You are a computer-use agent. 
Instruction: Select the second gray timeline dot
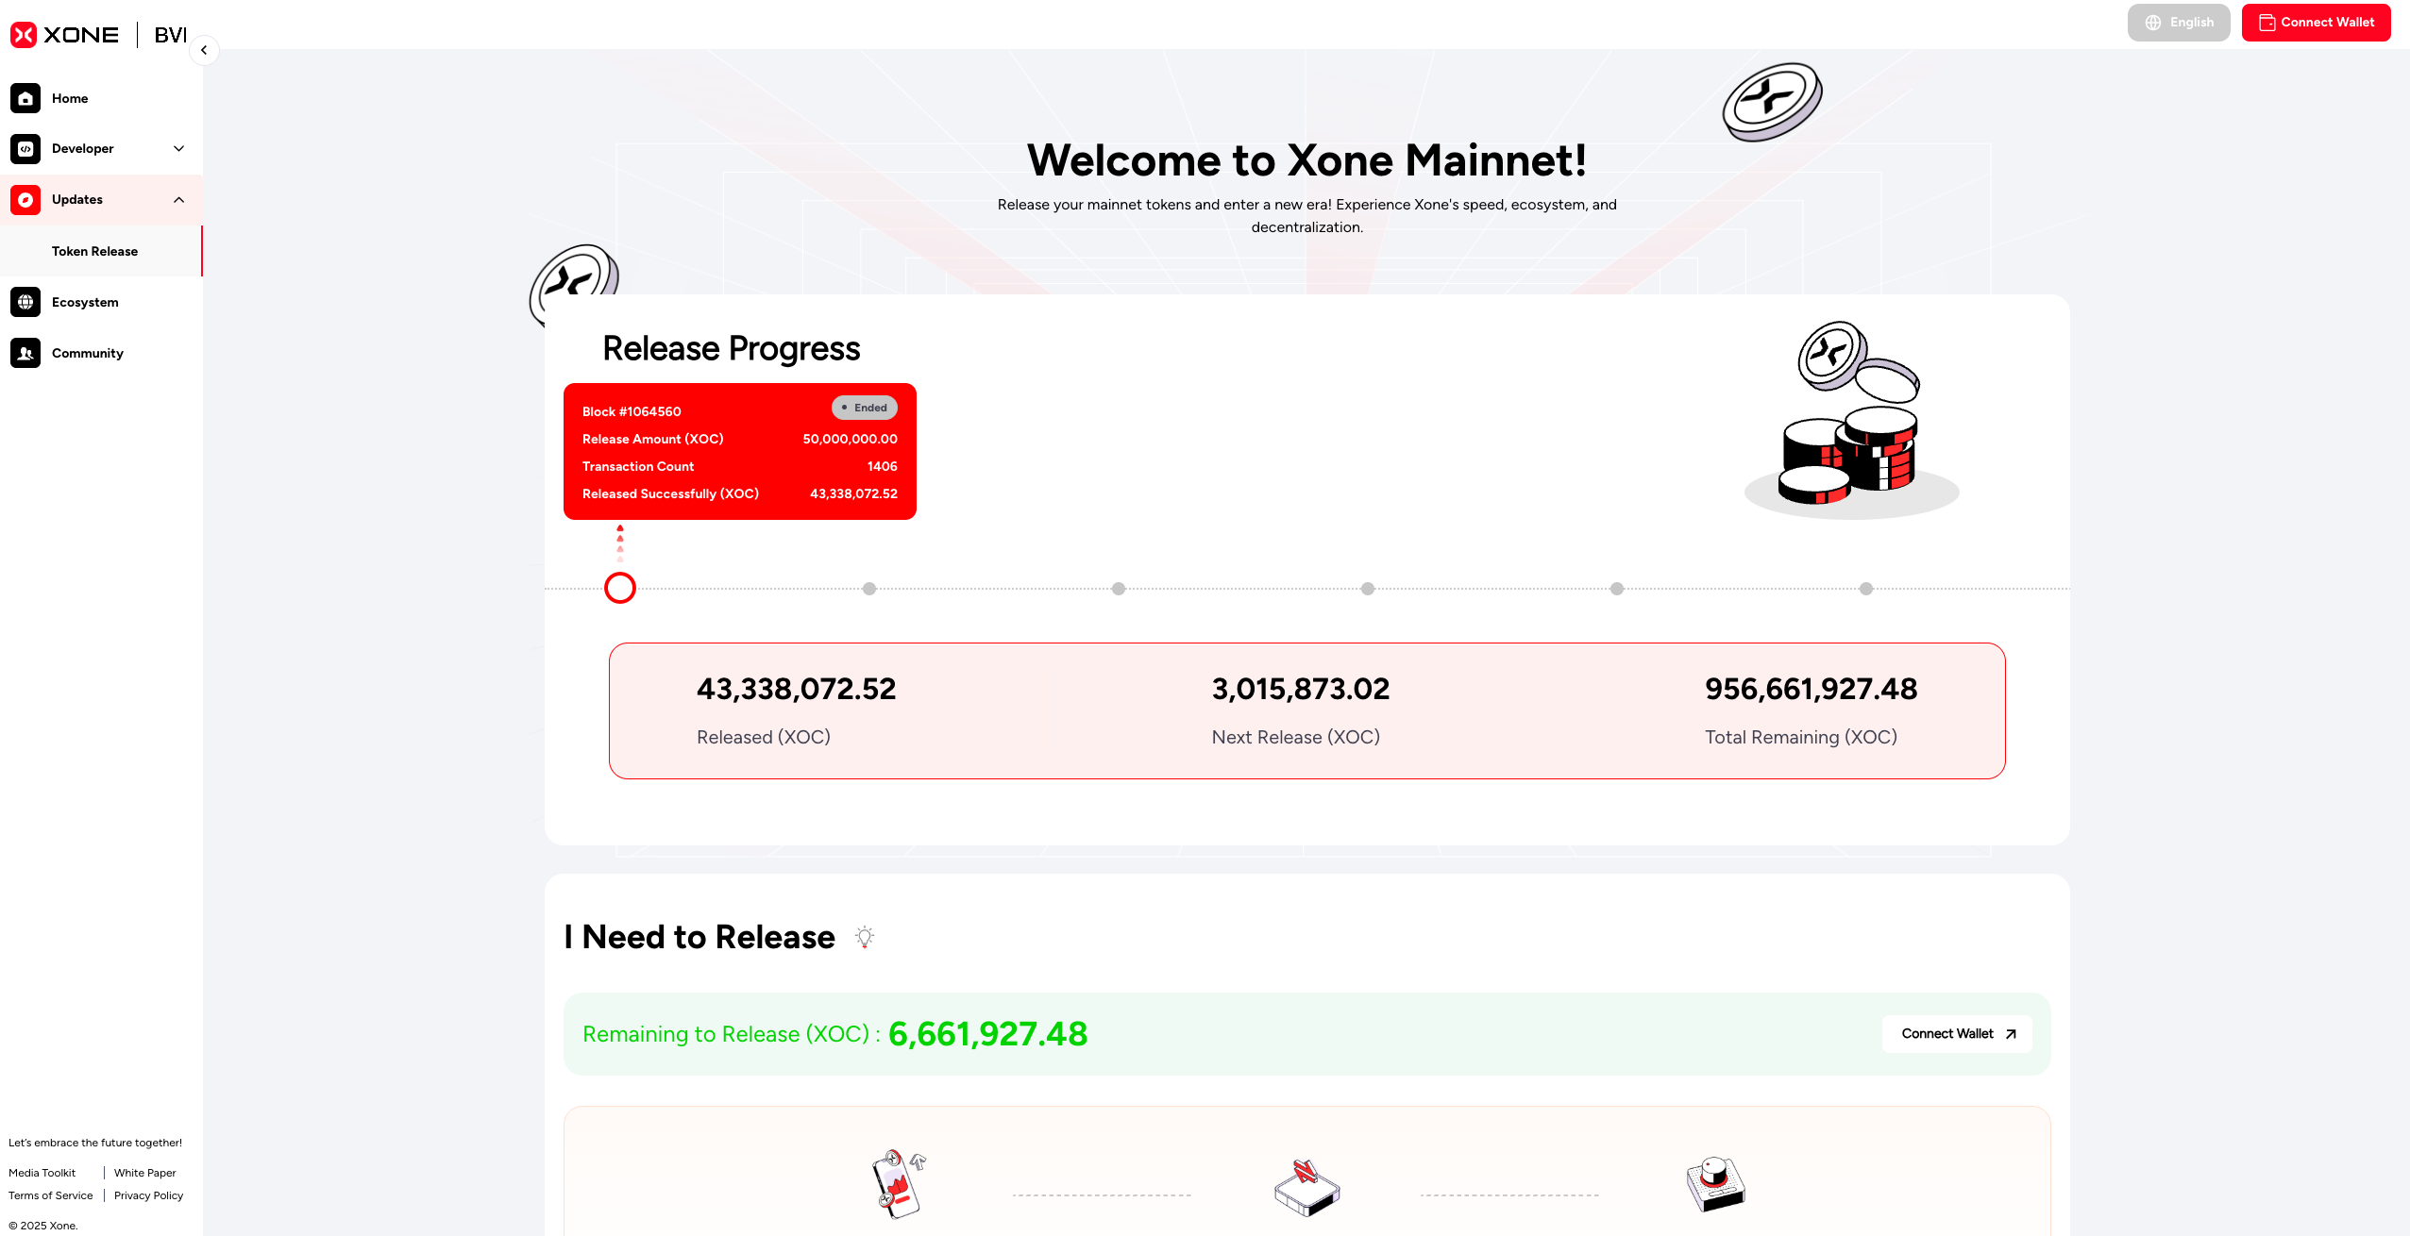1119,589
